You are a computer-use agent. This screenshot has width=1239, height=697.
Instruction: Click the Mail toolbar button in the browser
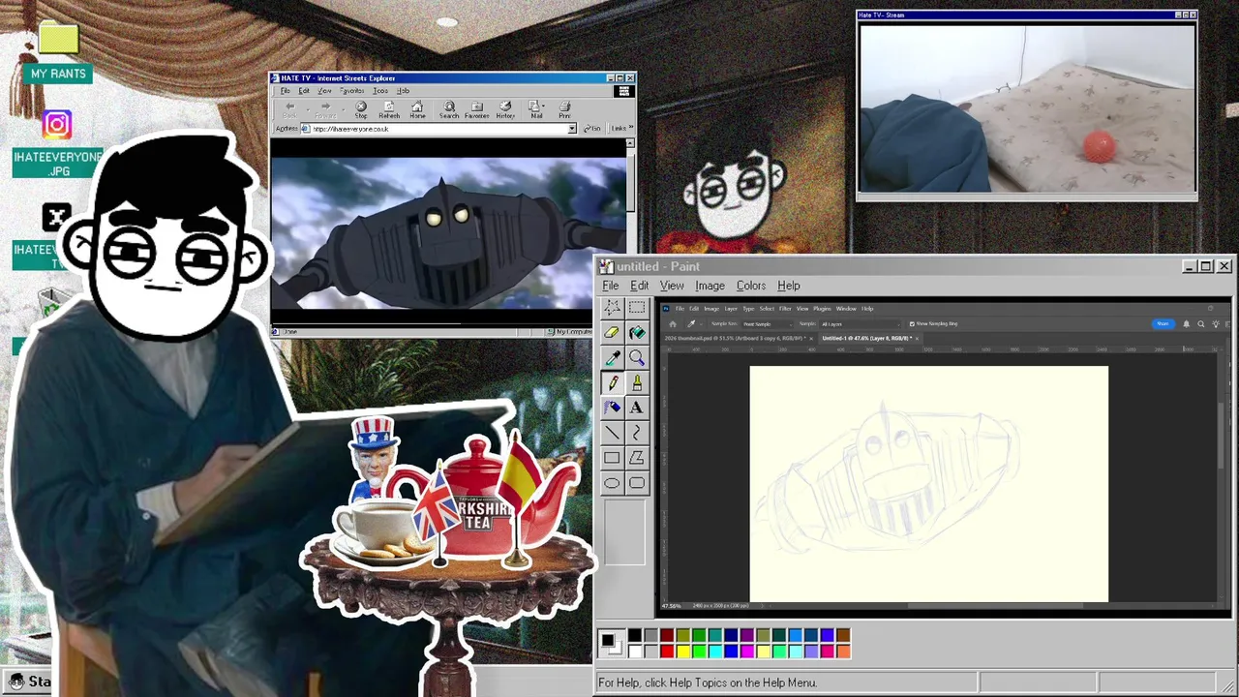[x=534, y=110]
